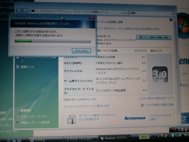Screen dimensions: 189x142
Task: Open the blue help question-mark icon
Action: point(171,20)
